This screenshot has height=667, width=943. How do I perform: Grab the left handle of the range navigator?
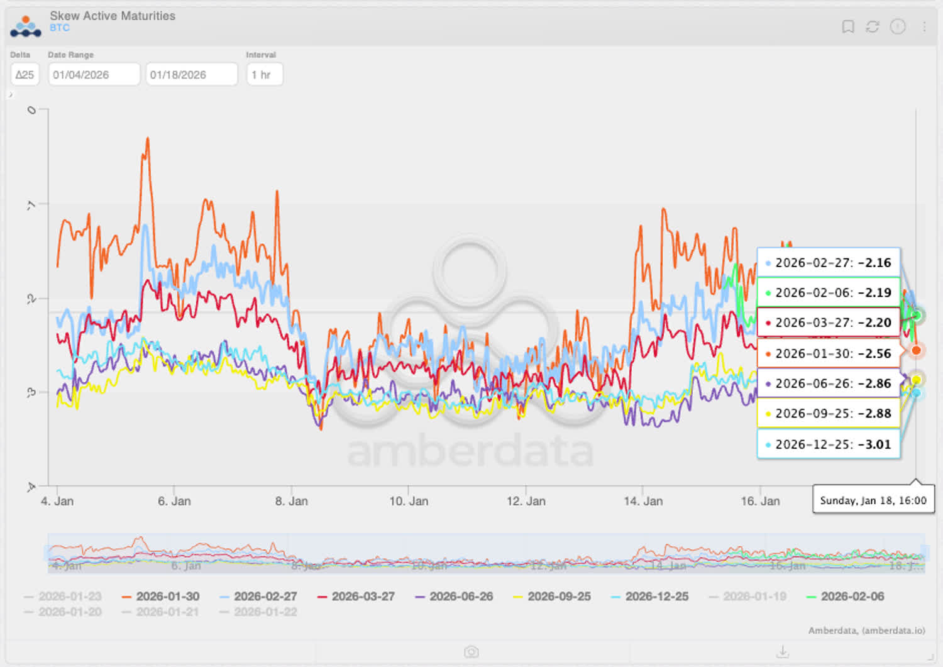point(47,553)
